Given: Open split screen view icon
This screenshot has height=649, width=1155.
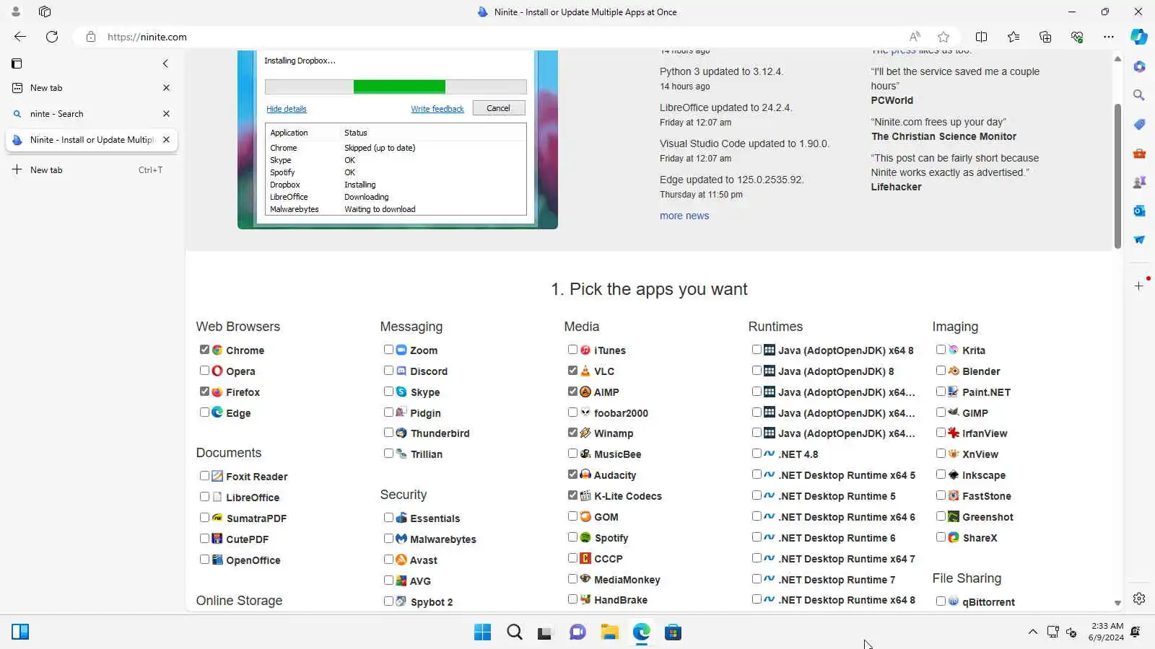Looking at the screenshot, I should pyautogui.click(x=981, y=37).
